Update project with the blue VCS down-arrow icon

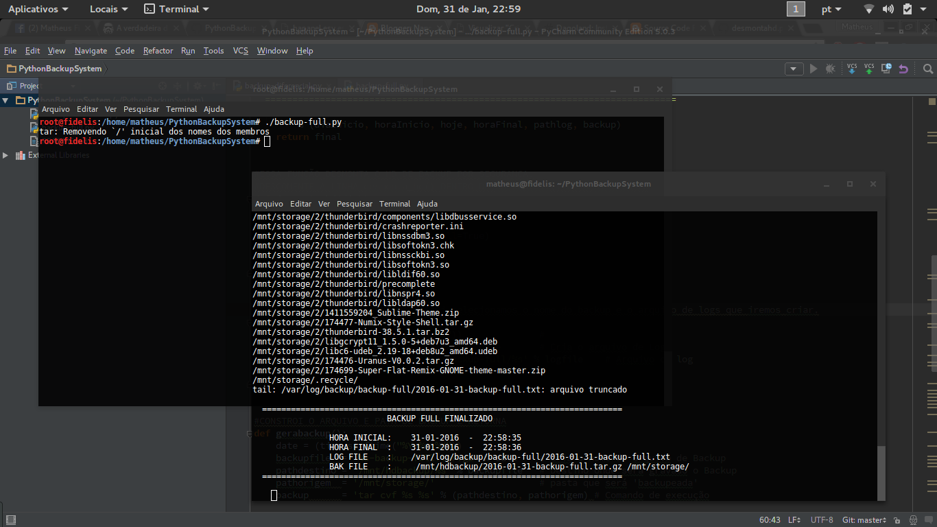pyautogui.click(x=852, y=69)
